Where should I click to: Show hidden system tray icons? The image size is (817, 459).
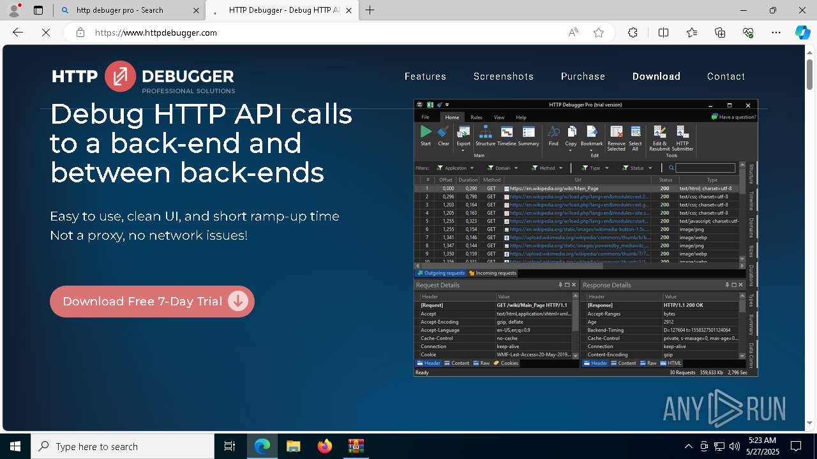688,446
